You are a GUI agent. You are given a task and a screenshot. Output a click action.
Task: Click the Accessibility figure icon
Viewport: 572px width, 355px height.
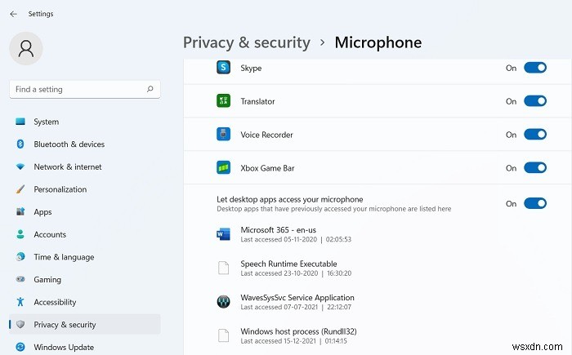point(20,302)
